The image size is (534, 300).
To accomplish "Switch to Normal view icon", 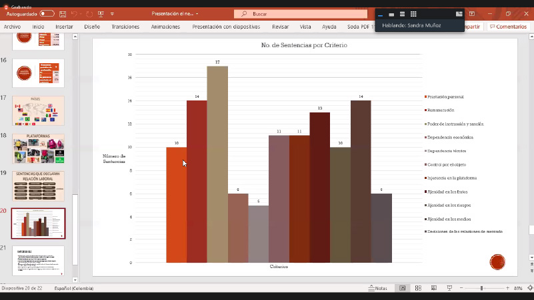I will (402, 288).
